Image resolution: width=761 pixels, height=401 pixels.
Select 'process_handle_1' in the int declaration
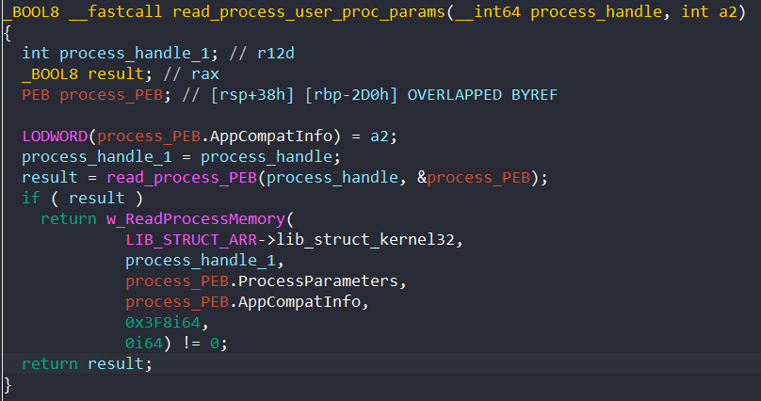click(135, 54)
